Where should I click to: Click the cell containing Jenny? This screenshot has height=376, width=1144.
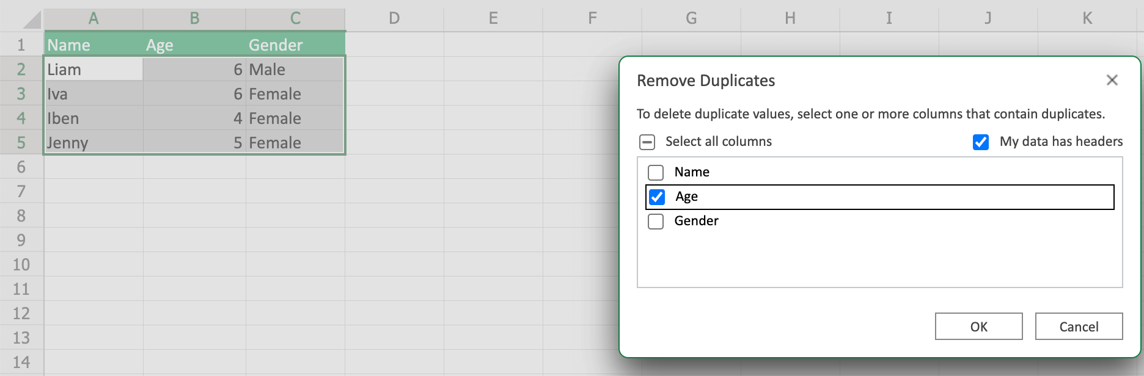pyautogui.click(x=94, y=143)
